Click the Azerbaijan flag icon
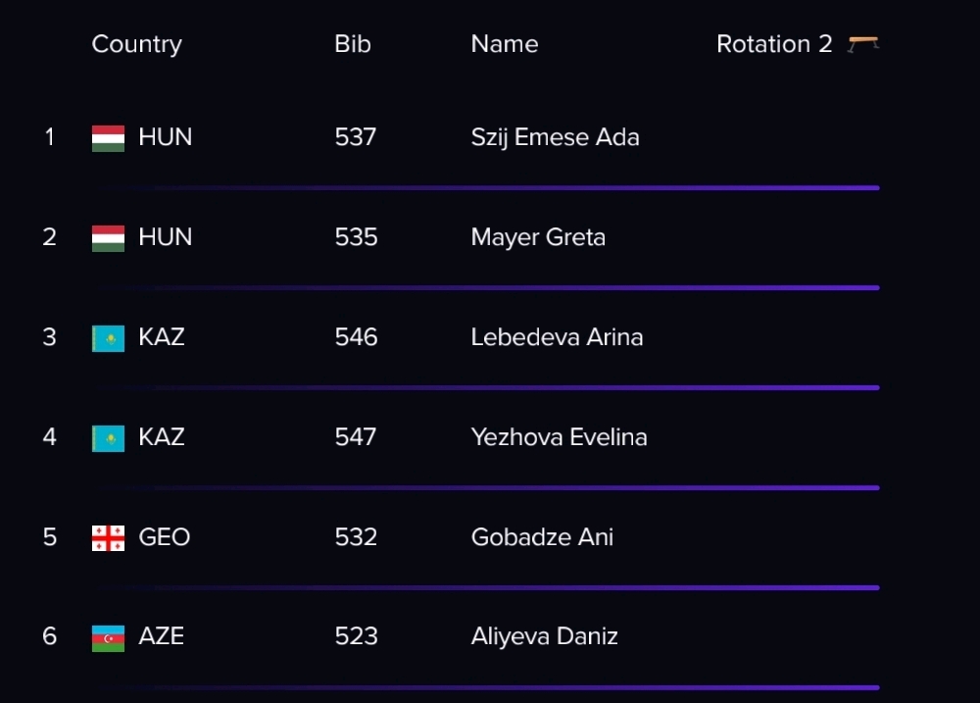980x703 pixels. tap(108, 638)
